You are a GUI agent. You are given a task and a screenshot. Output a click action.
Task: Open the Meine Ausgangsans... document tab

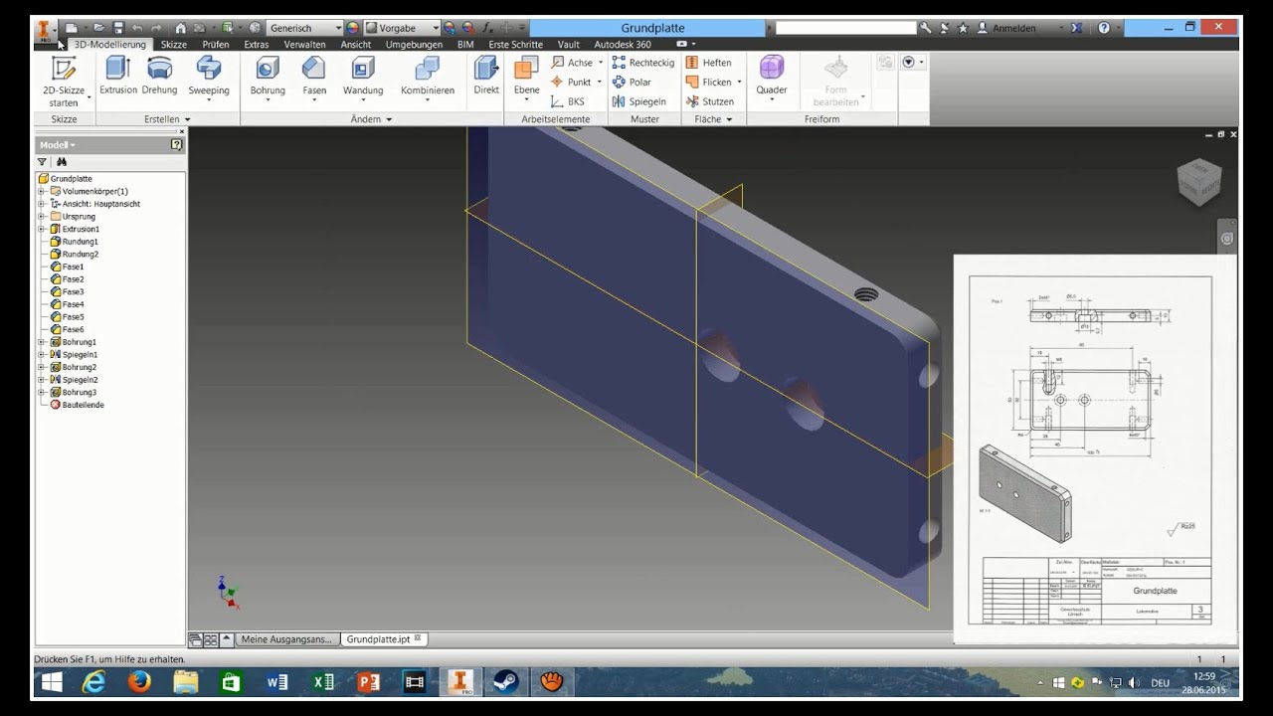coord(286,639)
